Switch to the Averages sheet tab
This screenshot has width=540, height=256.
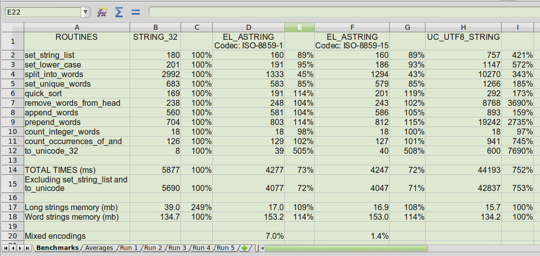(99, 248)
